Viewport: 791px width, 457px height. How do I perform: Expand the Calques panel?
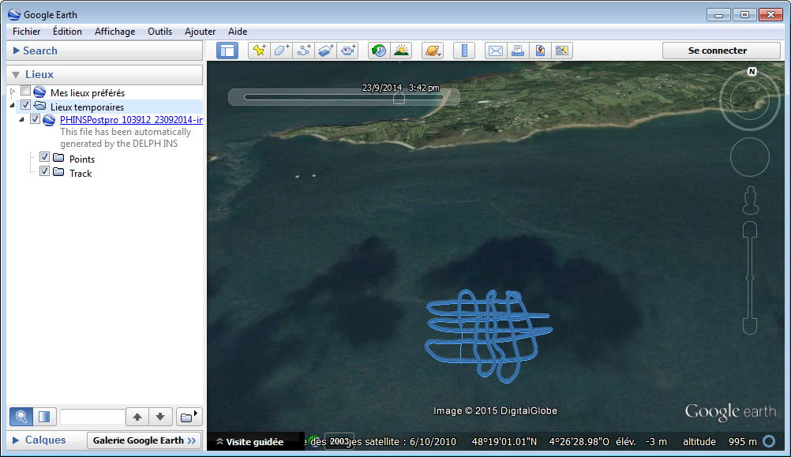tap(45, 440)
